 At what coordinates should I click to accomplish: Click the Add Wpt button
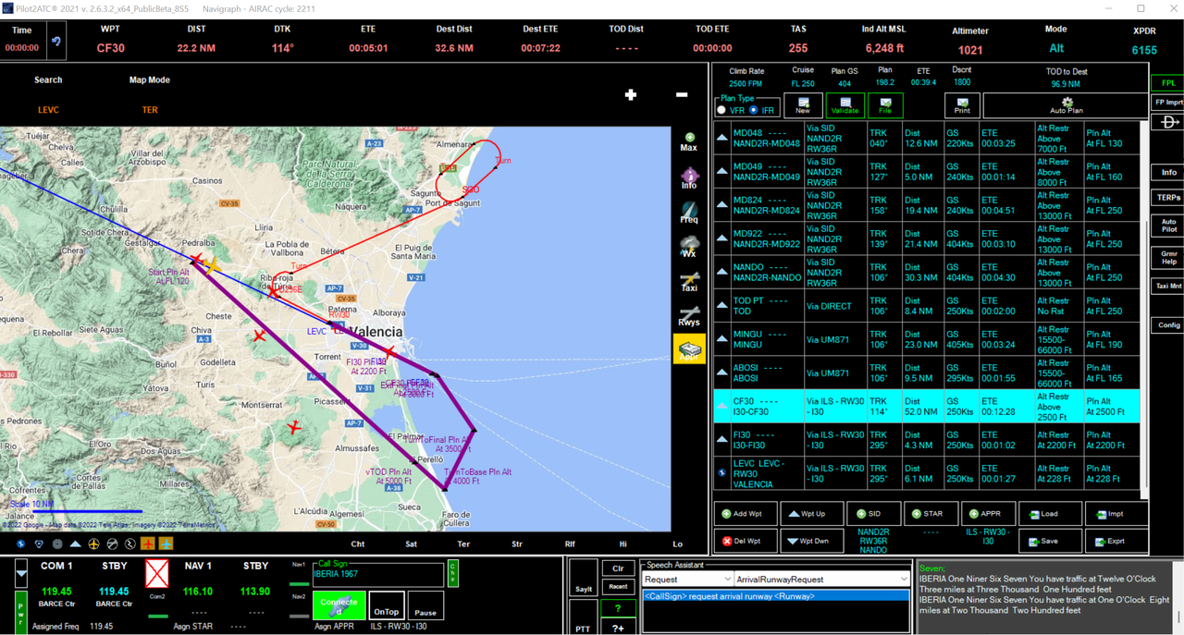pos(746,514)
